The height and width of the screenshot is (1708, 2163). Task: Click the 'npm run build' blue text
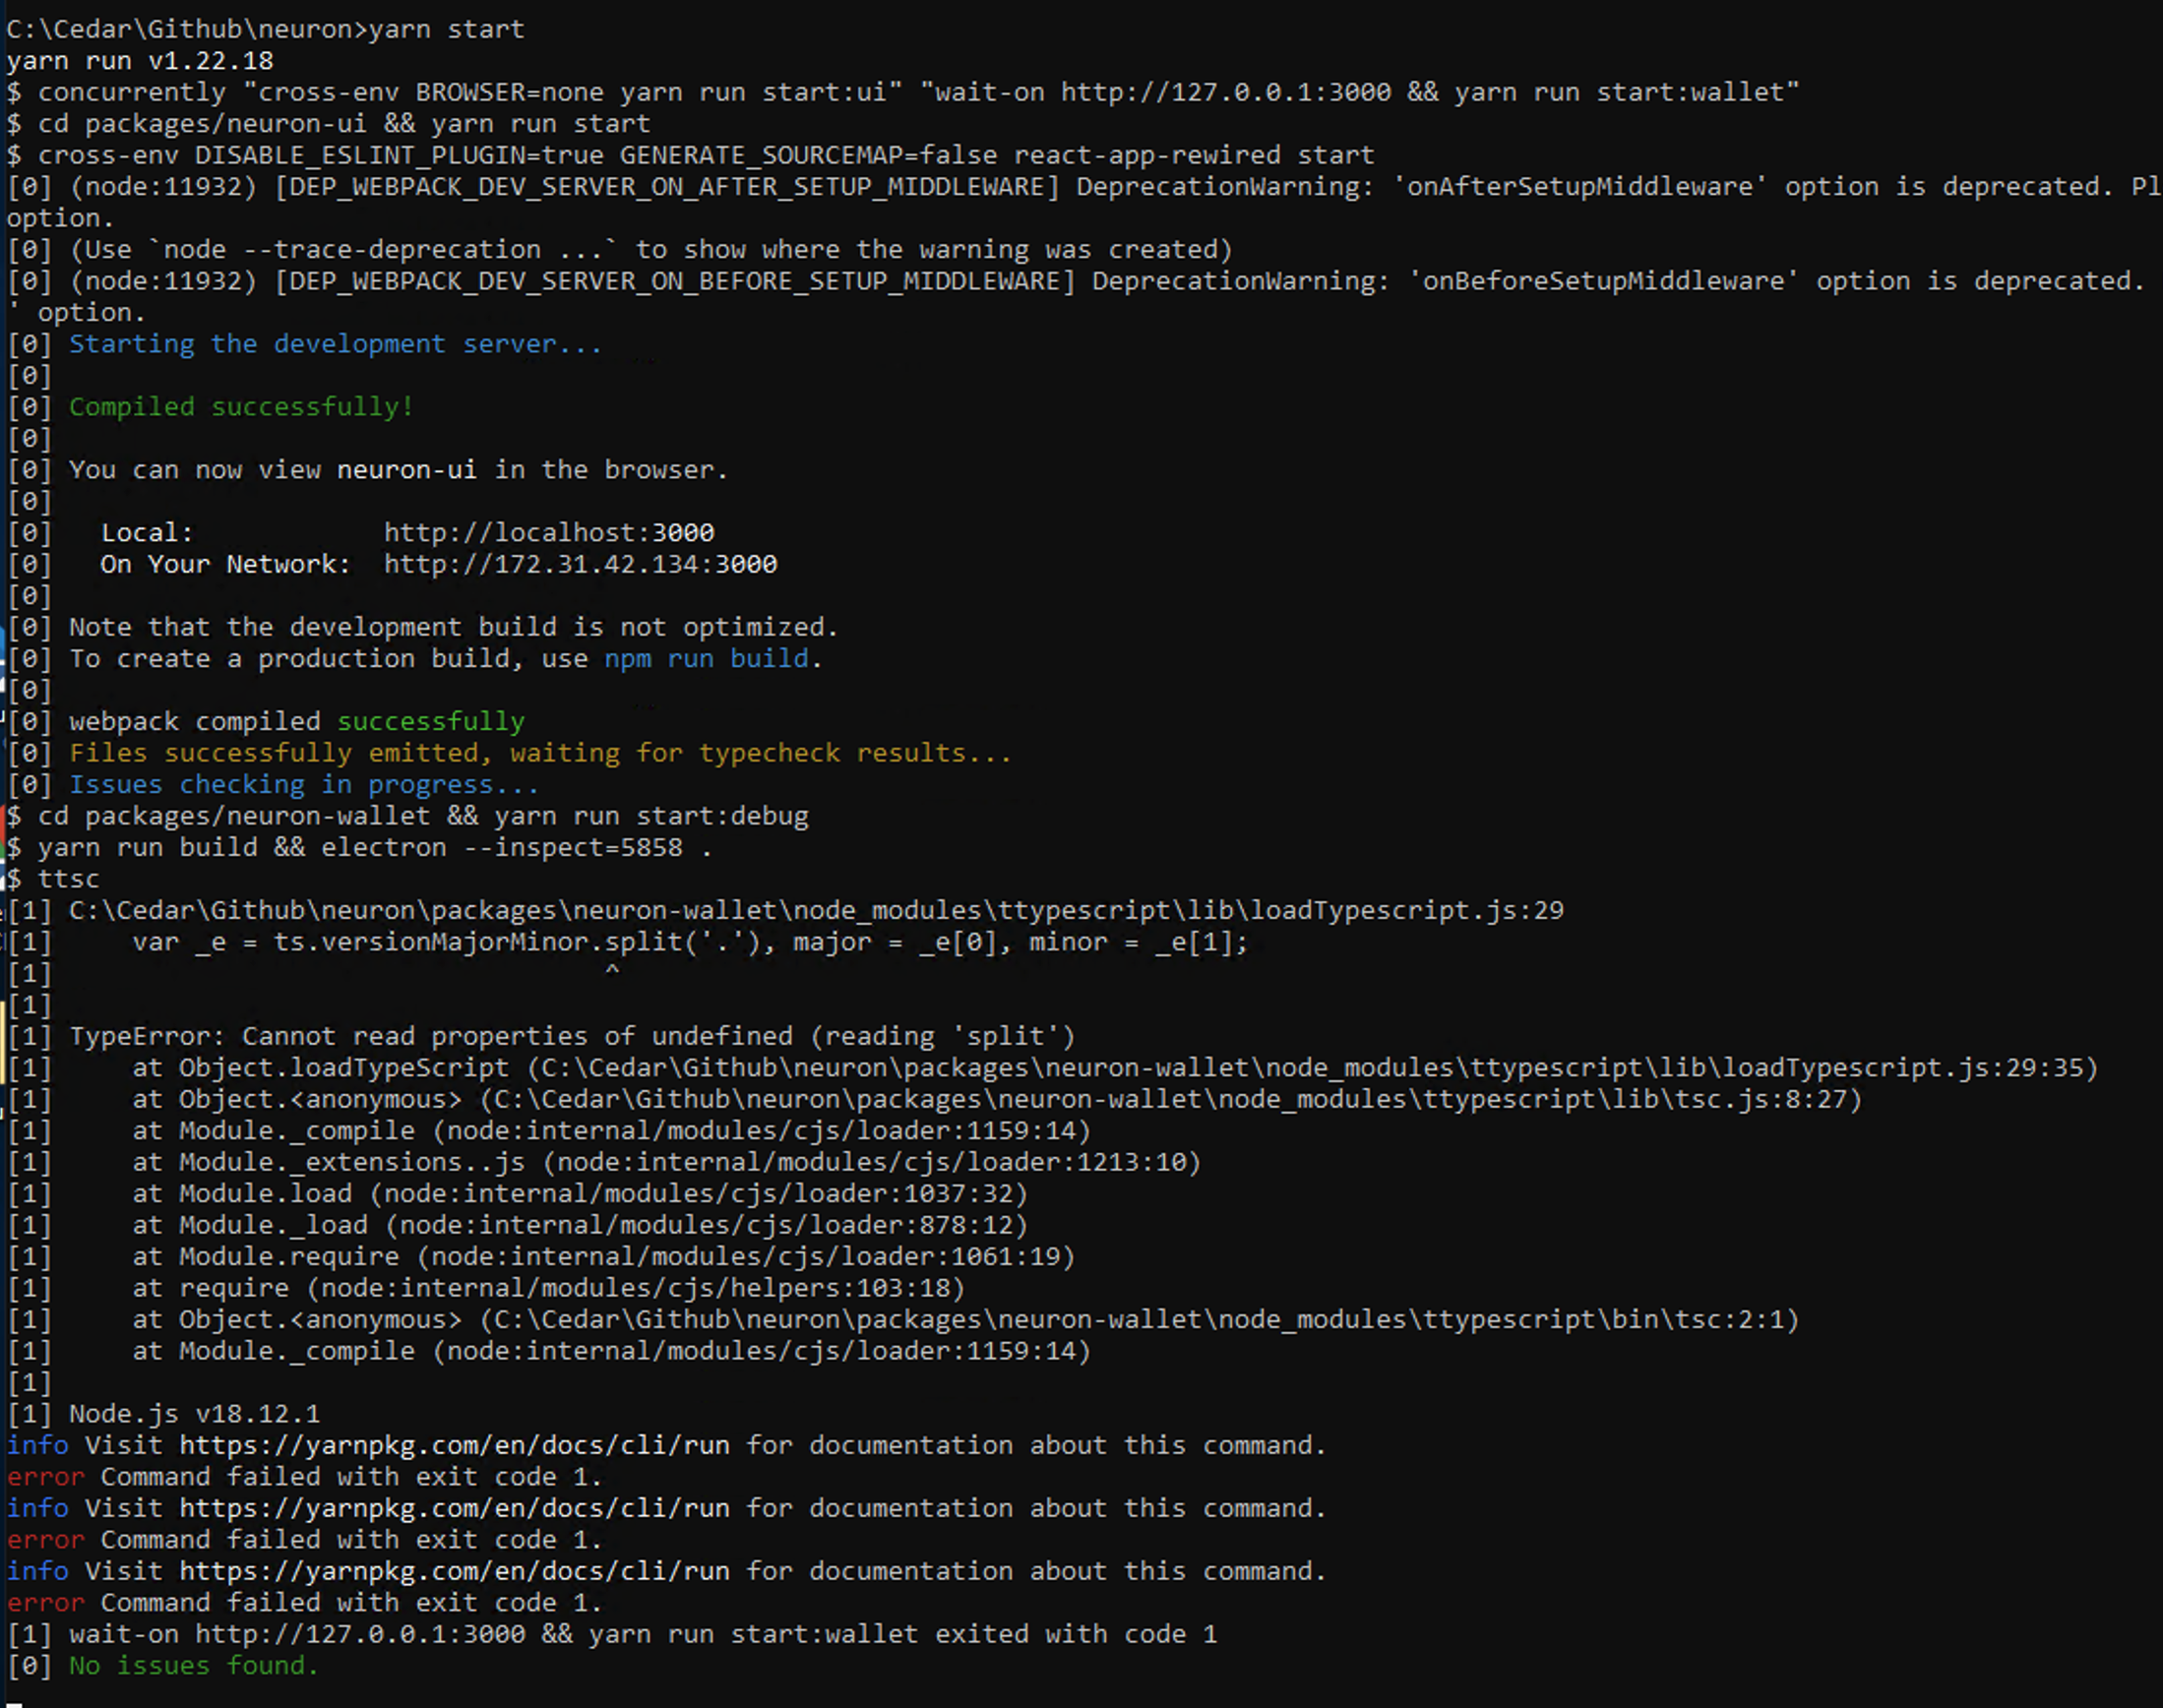[706, 658]
